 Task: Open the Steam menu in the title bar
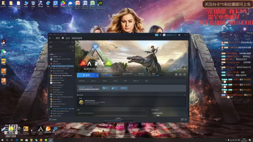point(51,35)
